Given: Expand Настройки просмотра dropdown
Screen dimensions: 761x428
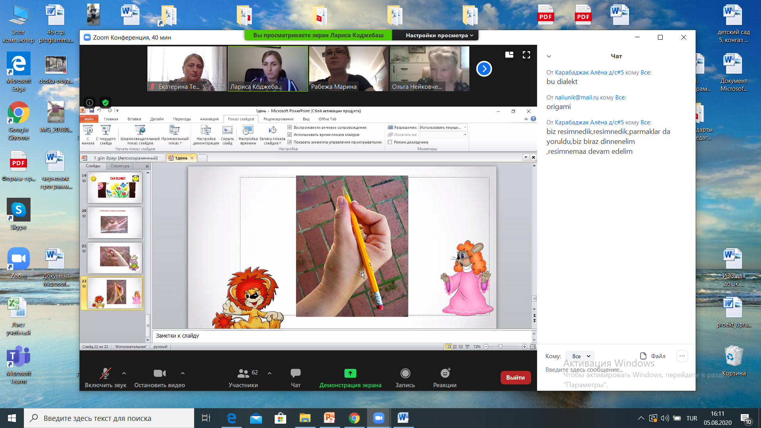Looking at the screenshot, I should point(439,35).
